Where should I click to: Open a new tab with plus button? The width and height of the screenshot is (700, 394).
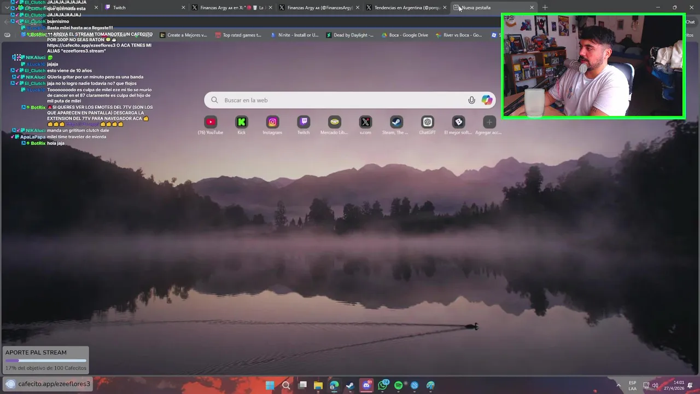545,8
